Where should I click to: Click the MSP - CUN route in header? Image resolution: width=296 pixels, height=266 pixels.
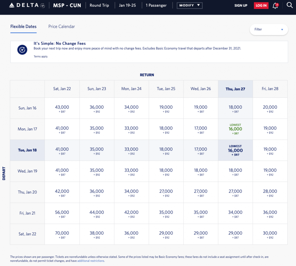tap(67, 5)
